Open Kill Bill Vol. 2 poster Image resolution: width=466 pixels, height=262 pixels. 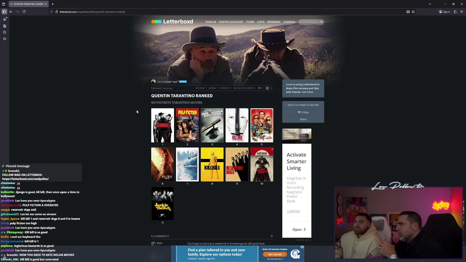(162, 164)
